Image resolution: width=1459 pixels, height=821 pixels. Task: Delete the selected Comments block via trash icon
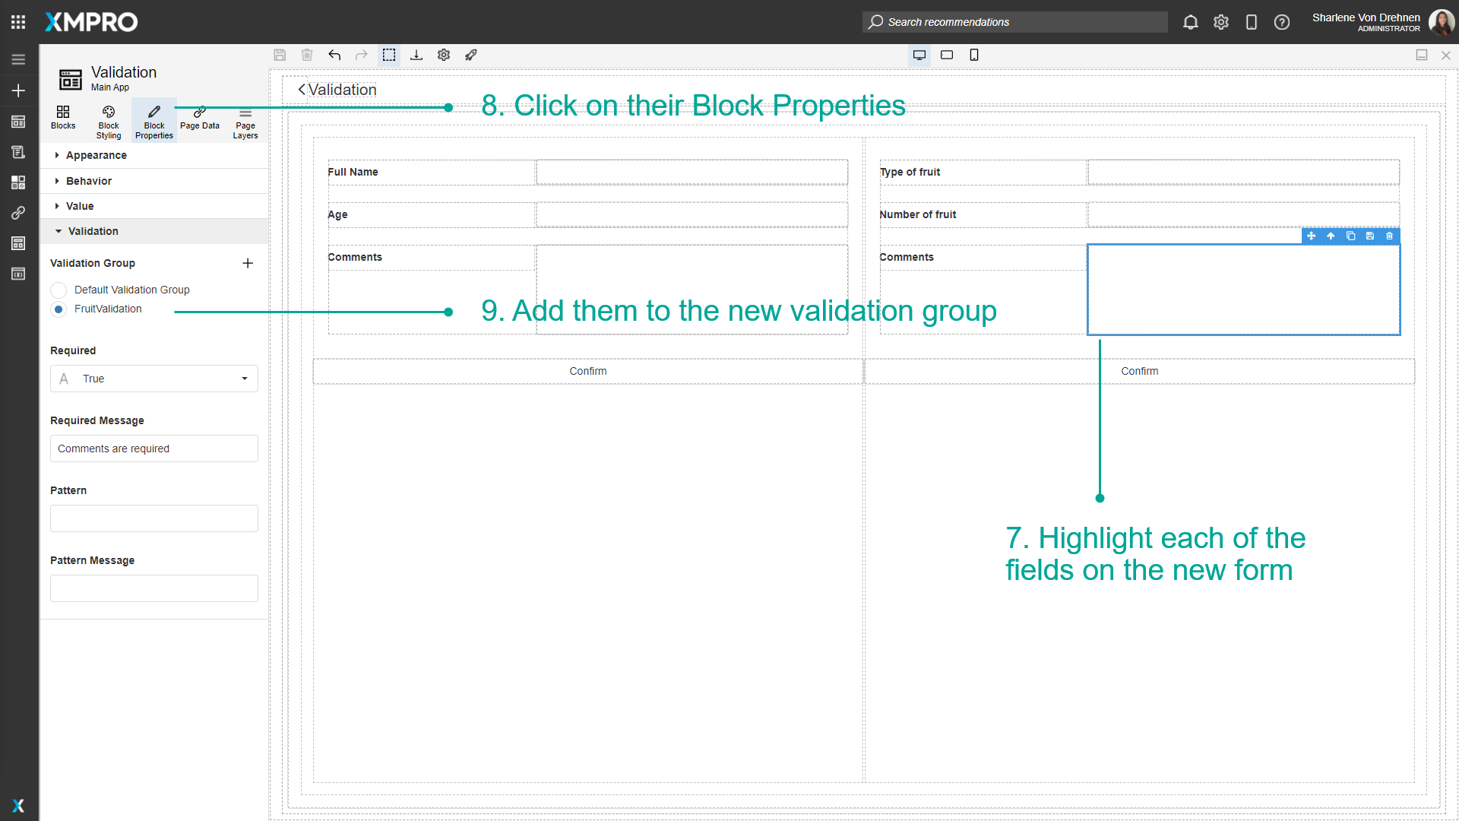(x=1390, y=236)
